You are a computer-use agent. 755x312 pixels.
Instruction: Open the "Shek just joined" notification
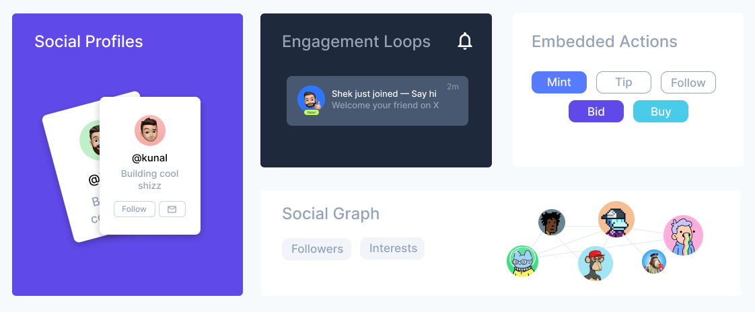[384, 100]
